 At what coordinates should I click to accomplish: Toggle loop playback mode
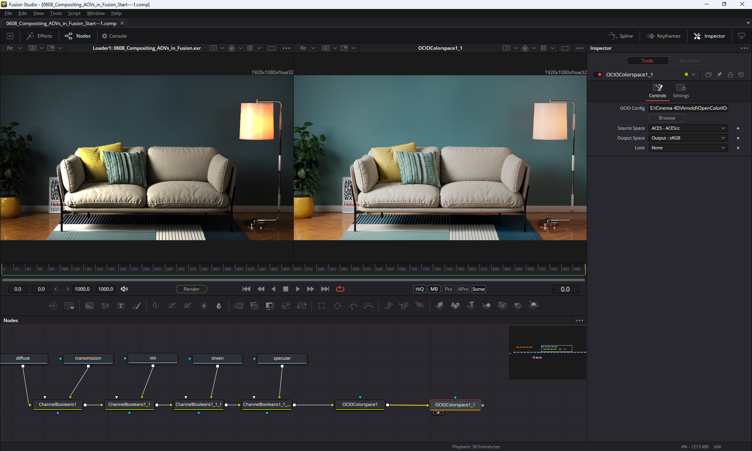pos(340,289)
